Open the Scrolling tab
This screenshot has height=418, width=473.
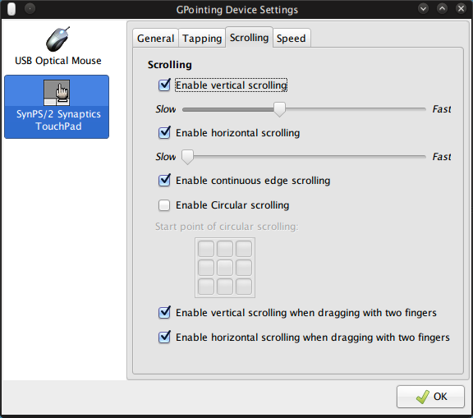pyautogui.click(x=249, y=38)
